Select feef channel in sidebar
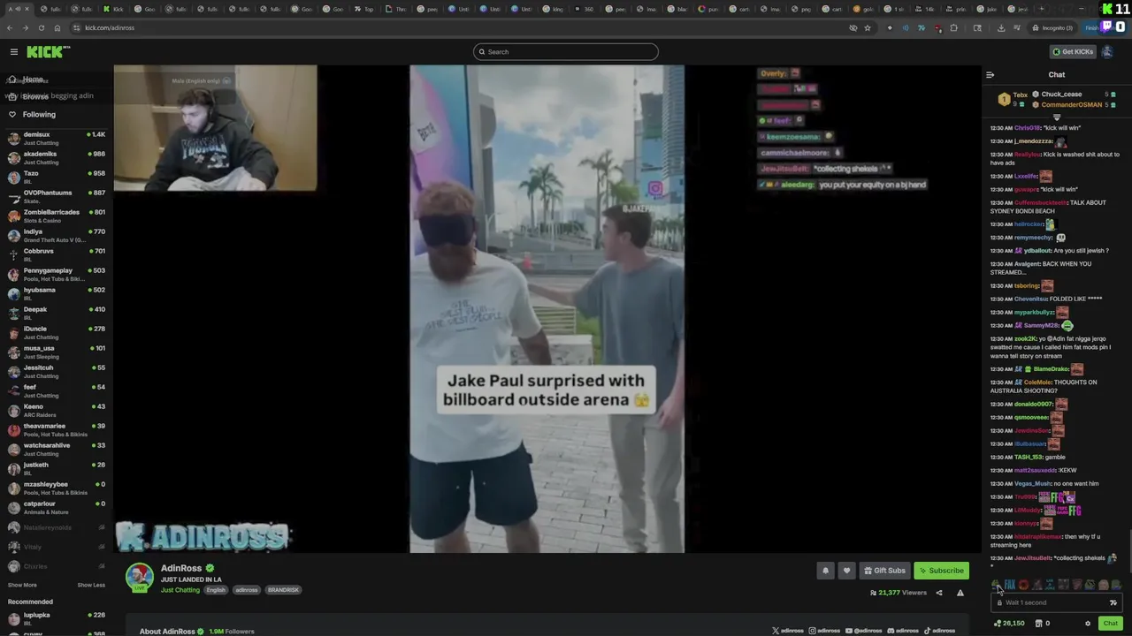 point(55,391)
